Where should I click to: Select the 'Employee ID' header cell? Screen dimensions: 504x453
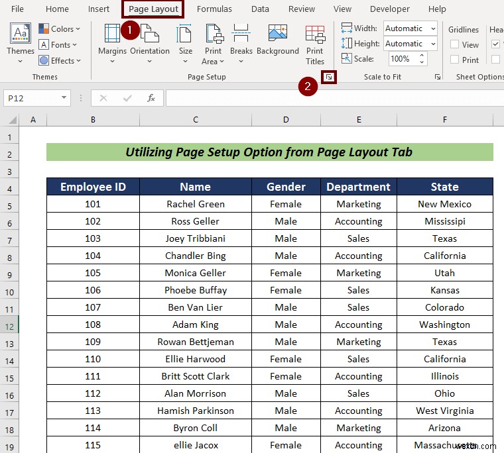pos(93,187)
